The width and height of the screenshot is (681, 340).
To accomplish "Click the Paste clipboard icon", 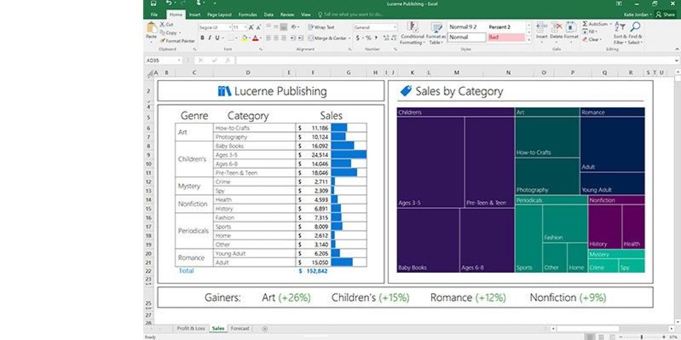I will click(152, 27).
